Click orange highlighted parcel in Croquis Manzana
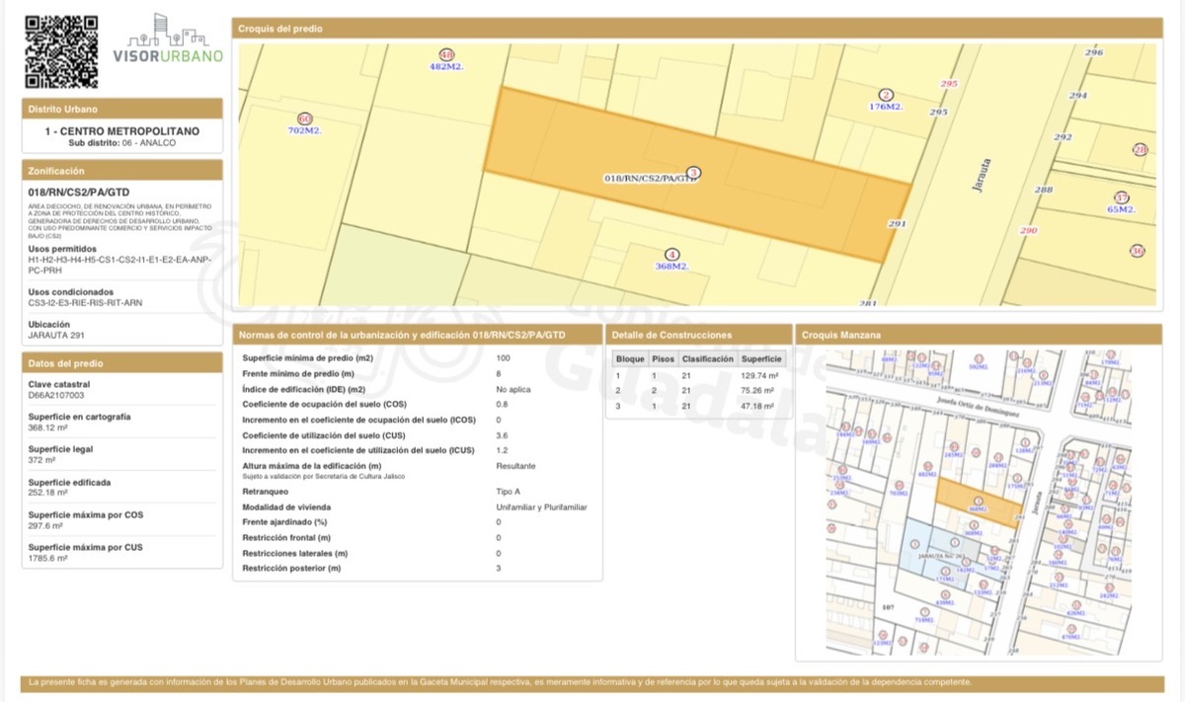1185x702 pixels. 978,500
